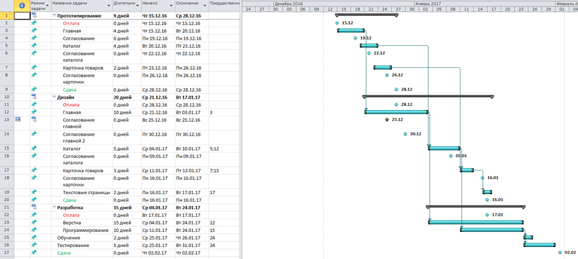This screenshot has height=259, width=578.
Task: Click the 02.02 milestone diamond on chart
Action: pyautogui.click(x=560, y=252)
